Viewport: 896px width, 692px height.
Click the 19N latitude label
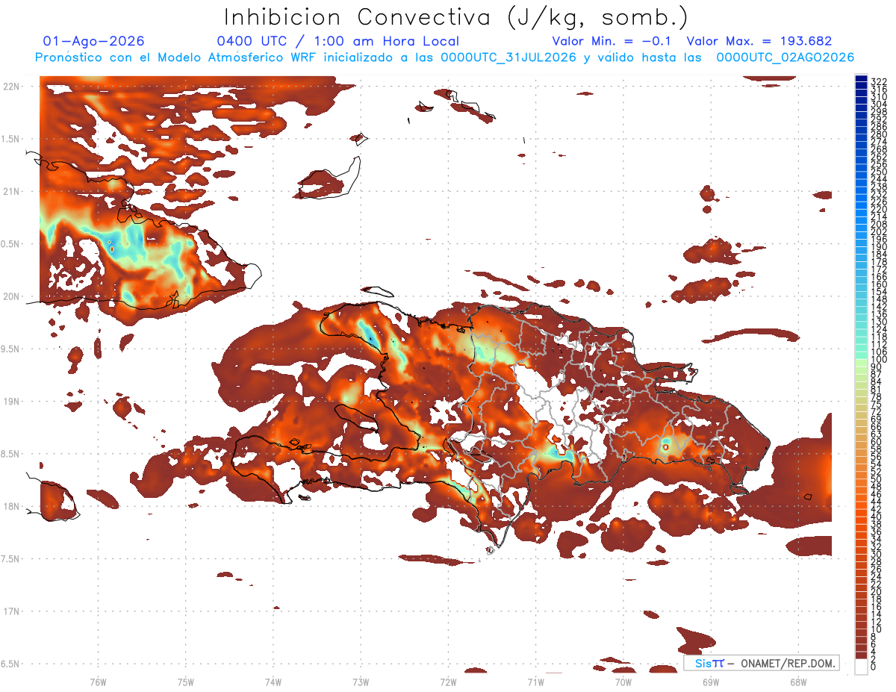tap(11, 401)
